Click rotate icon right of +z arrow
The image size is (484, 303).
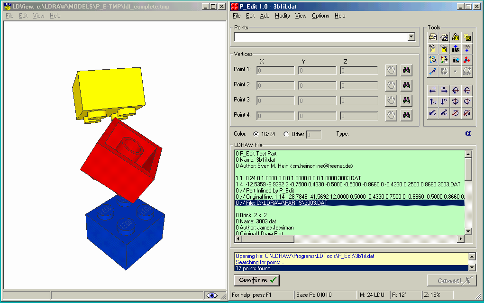pyautogui.click(x=455, y=113)
